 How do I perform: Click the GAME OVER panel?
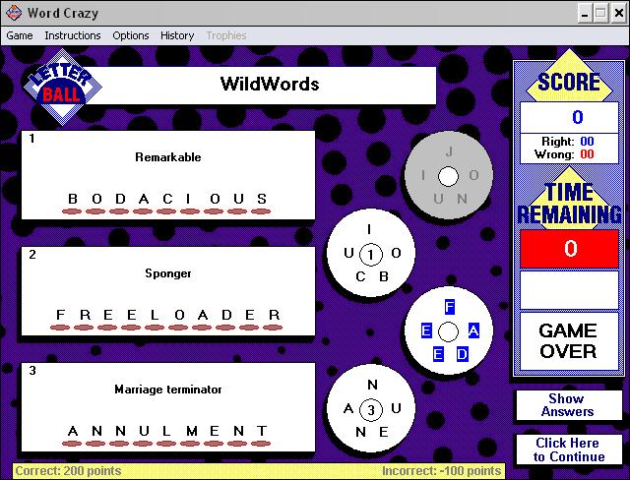click(x=569, y=341)
